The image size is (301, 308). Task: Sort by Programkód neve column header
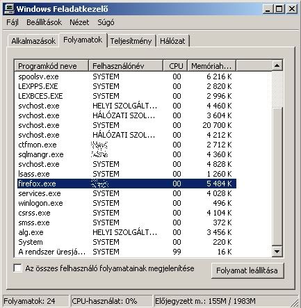click(51, 66)
